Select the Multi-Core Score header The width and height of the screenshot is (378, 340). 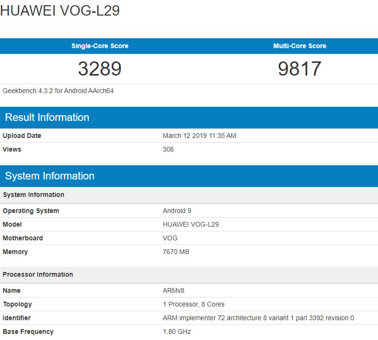pyautogui.click(x=300, y=46)
